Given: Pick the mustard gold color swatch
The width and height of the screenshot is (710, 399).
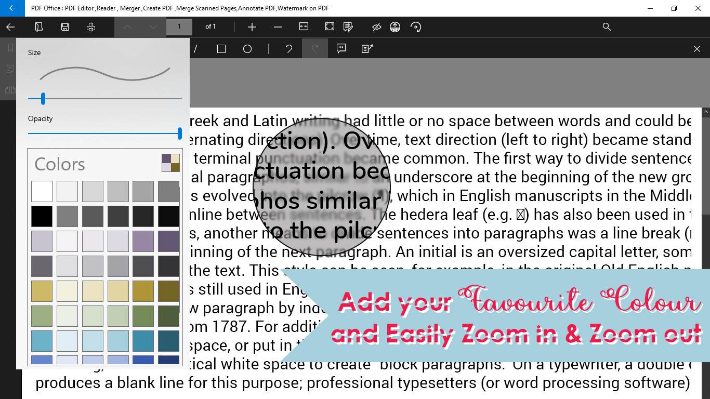Looking at the screenshot, I should (x=42, y=291).
